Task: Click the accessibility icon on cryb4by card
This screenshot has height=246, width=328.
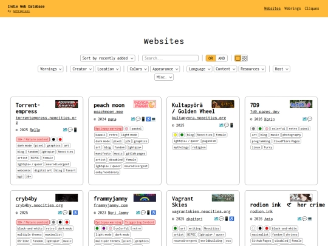Action: (x=75, y=213)
